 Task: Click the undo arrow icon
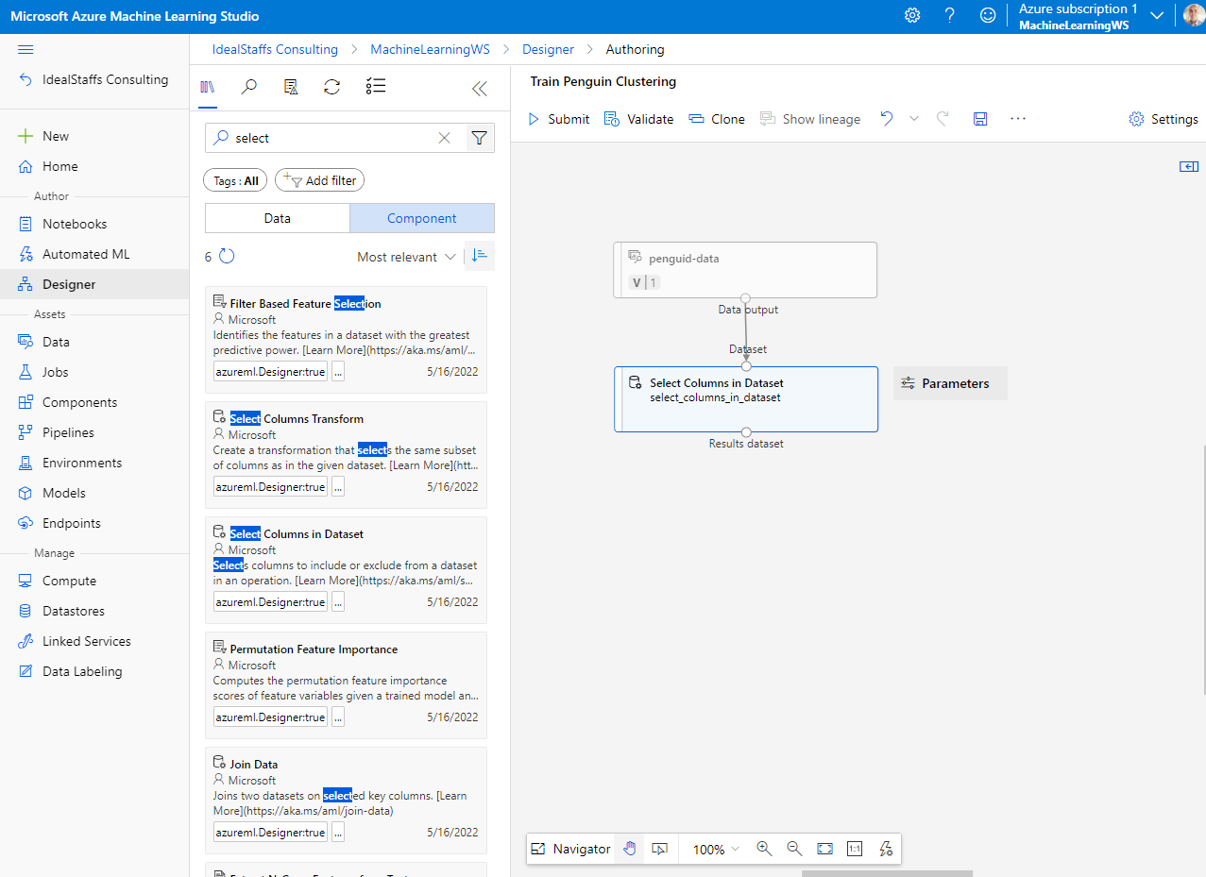point(886,118)
